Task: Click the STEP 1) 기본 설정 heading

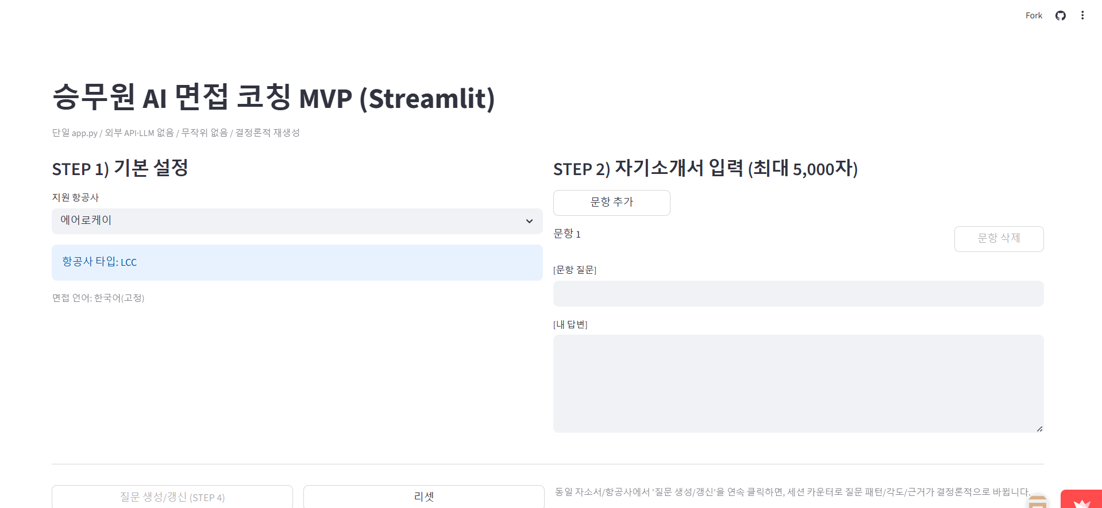Action: 120,168
